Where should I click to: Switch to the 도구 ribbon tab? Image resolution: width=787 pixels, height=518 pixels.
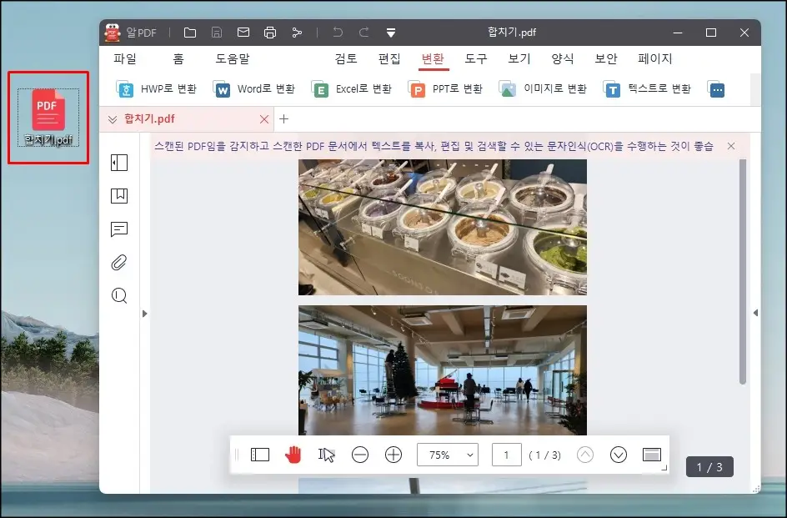tap(475, 58)
